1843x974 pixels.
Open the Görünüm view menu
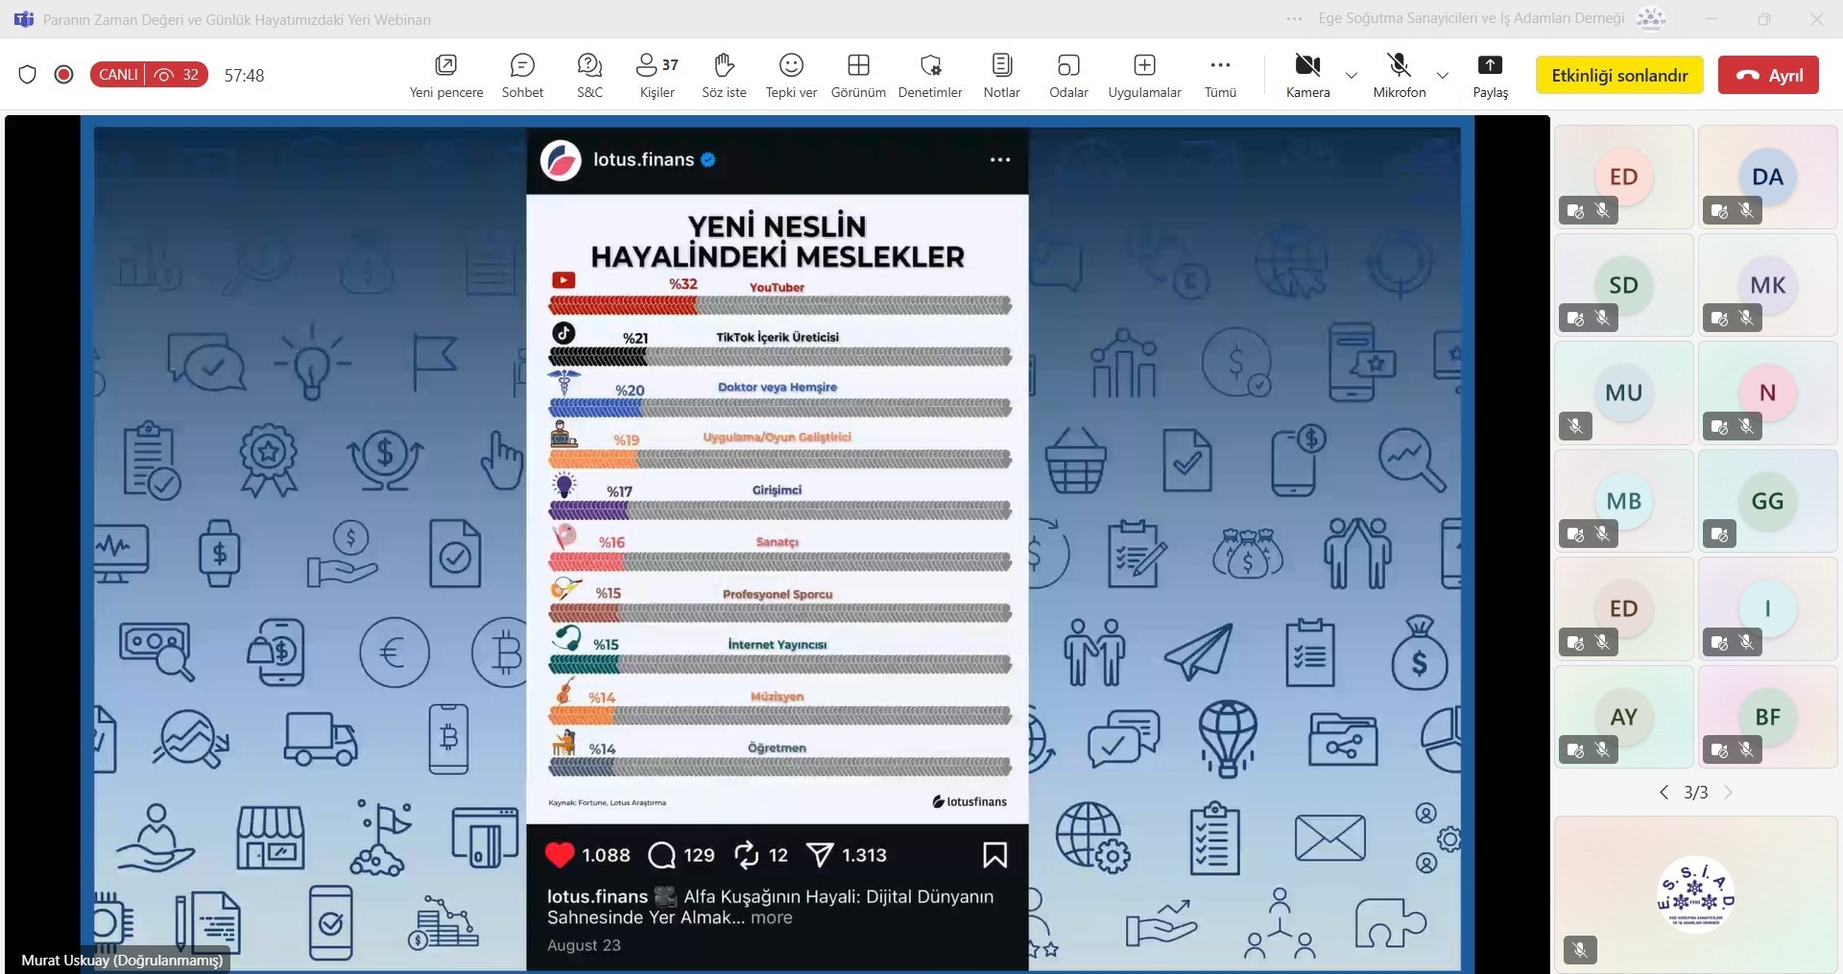[x=858, y=75]
